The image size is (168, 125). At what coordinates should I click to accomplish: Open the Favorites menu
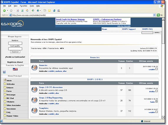(24, 6)
